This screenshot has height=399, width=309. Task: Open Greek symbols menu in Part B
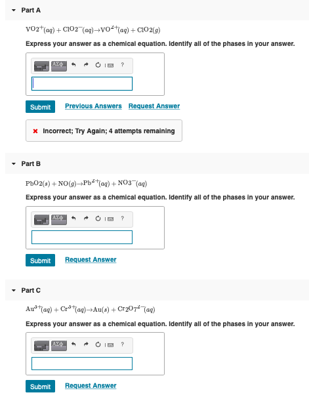[59, 220]
